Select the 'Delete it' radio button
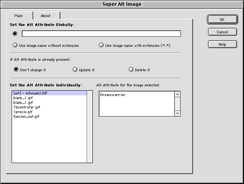The width and height of the screenshot is (244, 184). tap(131, 70)
